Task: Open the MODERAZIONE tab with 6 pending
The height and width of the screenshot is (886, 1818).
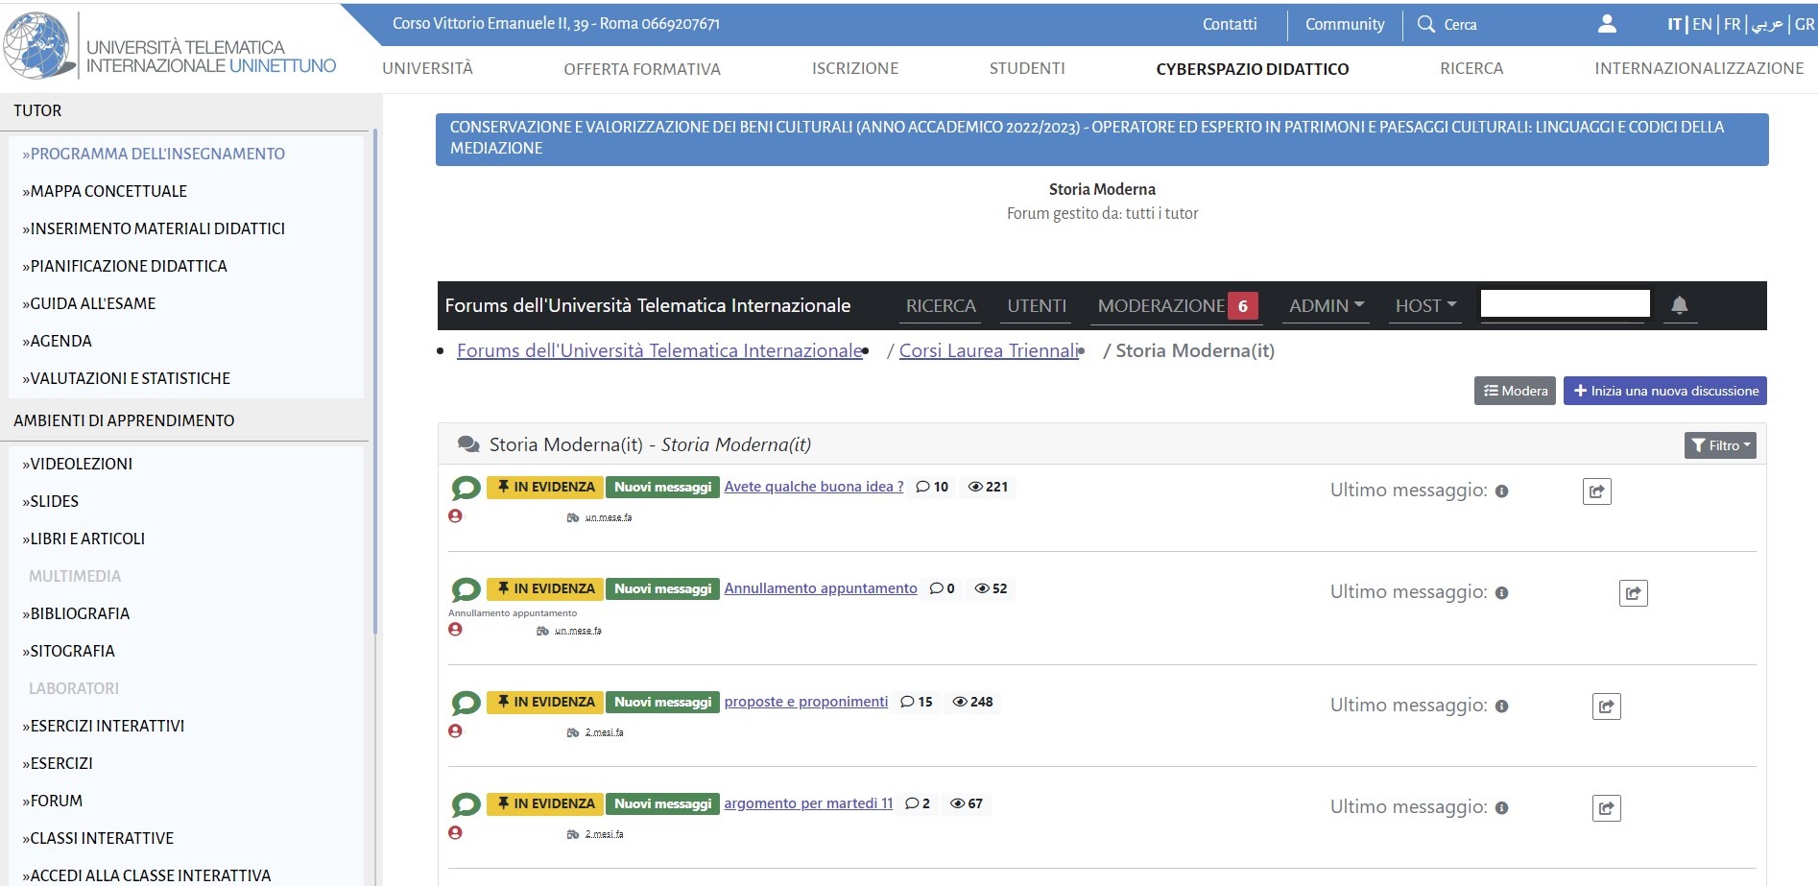Action: (1176, 305)
